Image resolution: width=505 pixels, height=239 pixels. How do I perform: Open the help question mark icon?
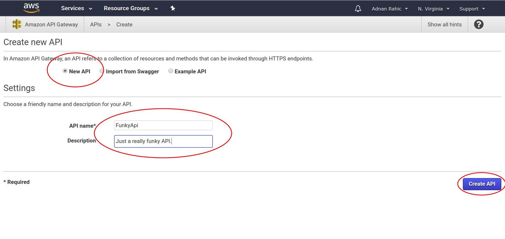point(479,24)
